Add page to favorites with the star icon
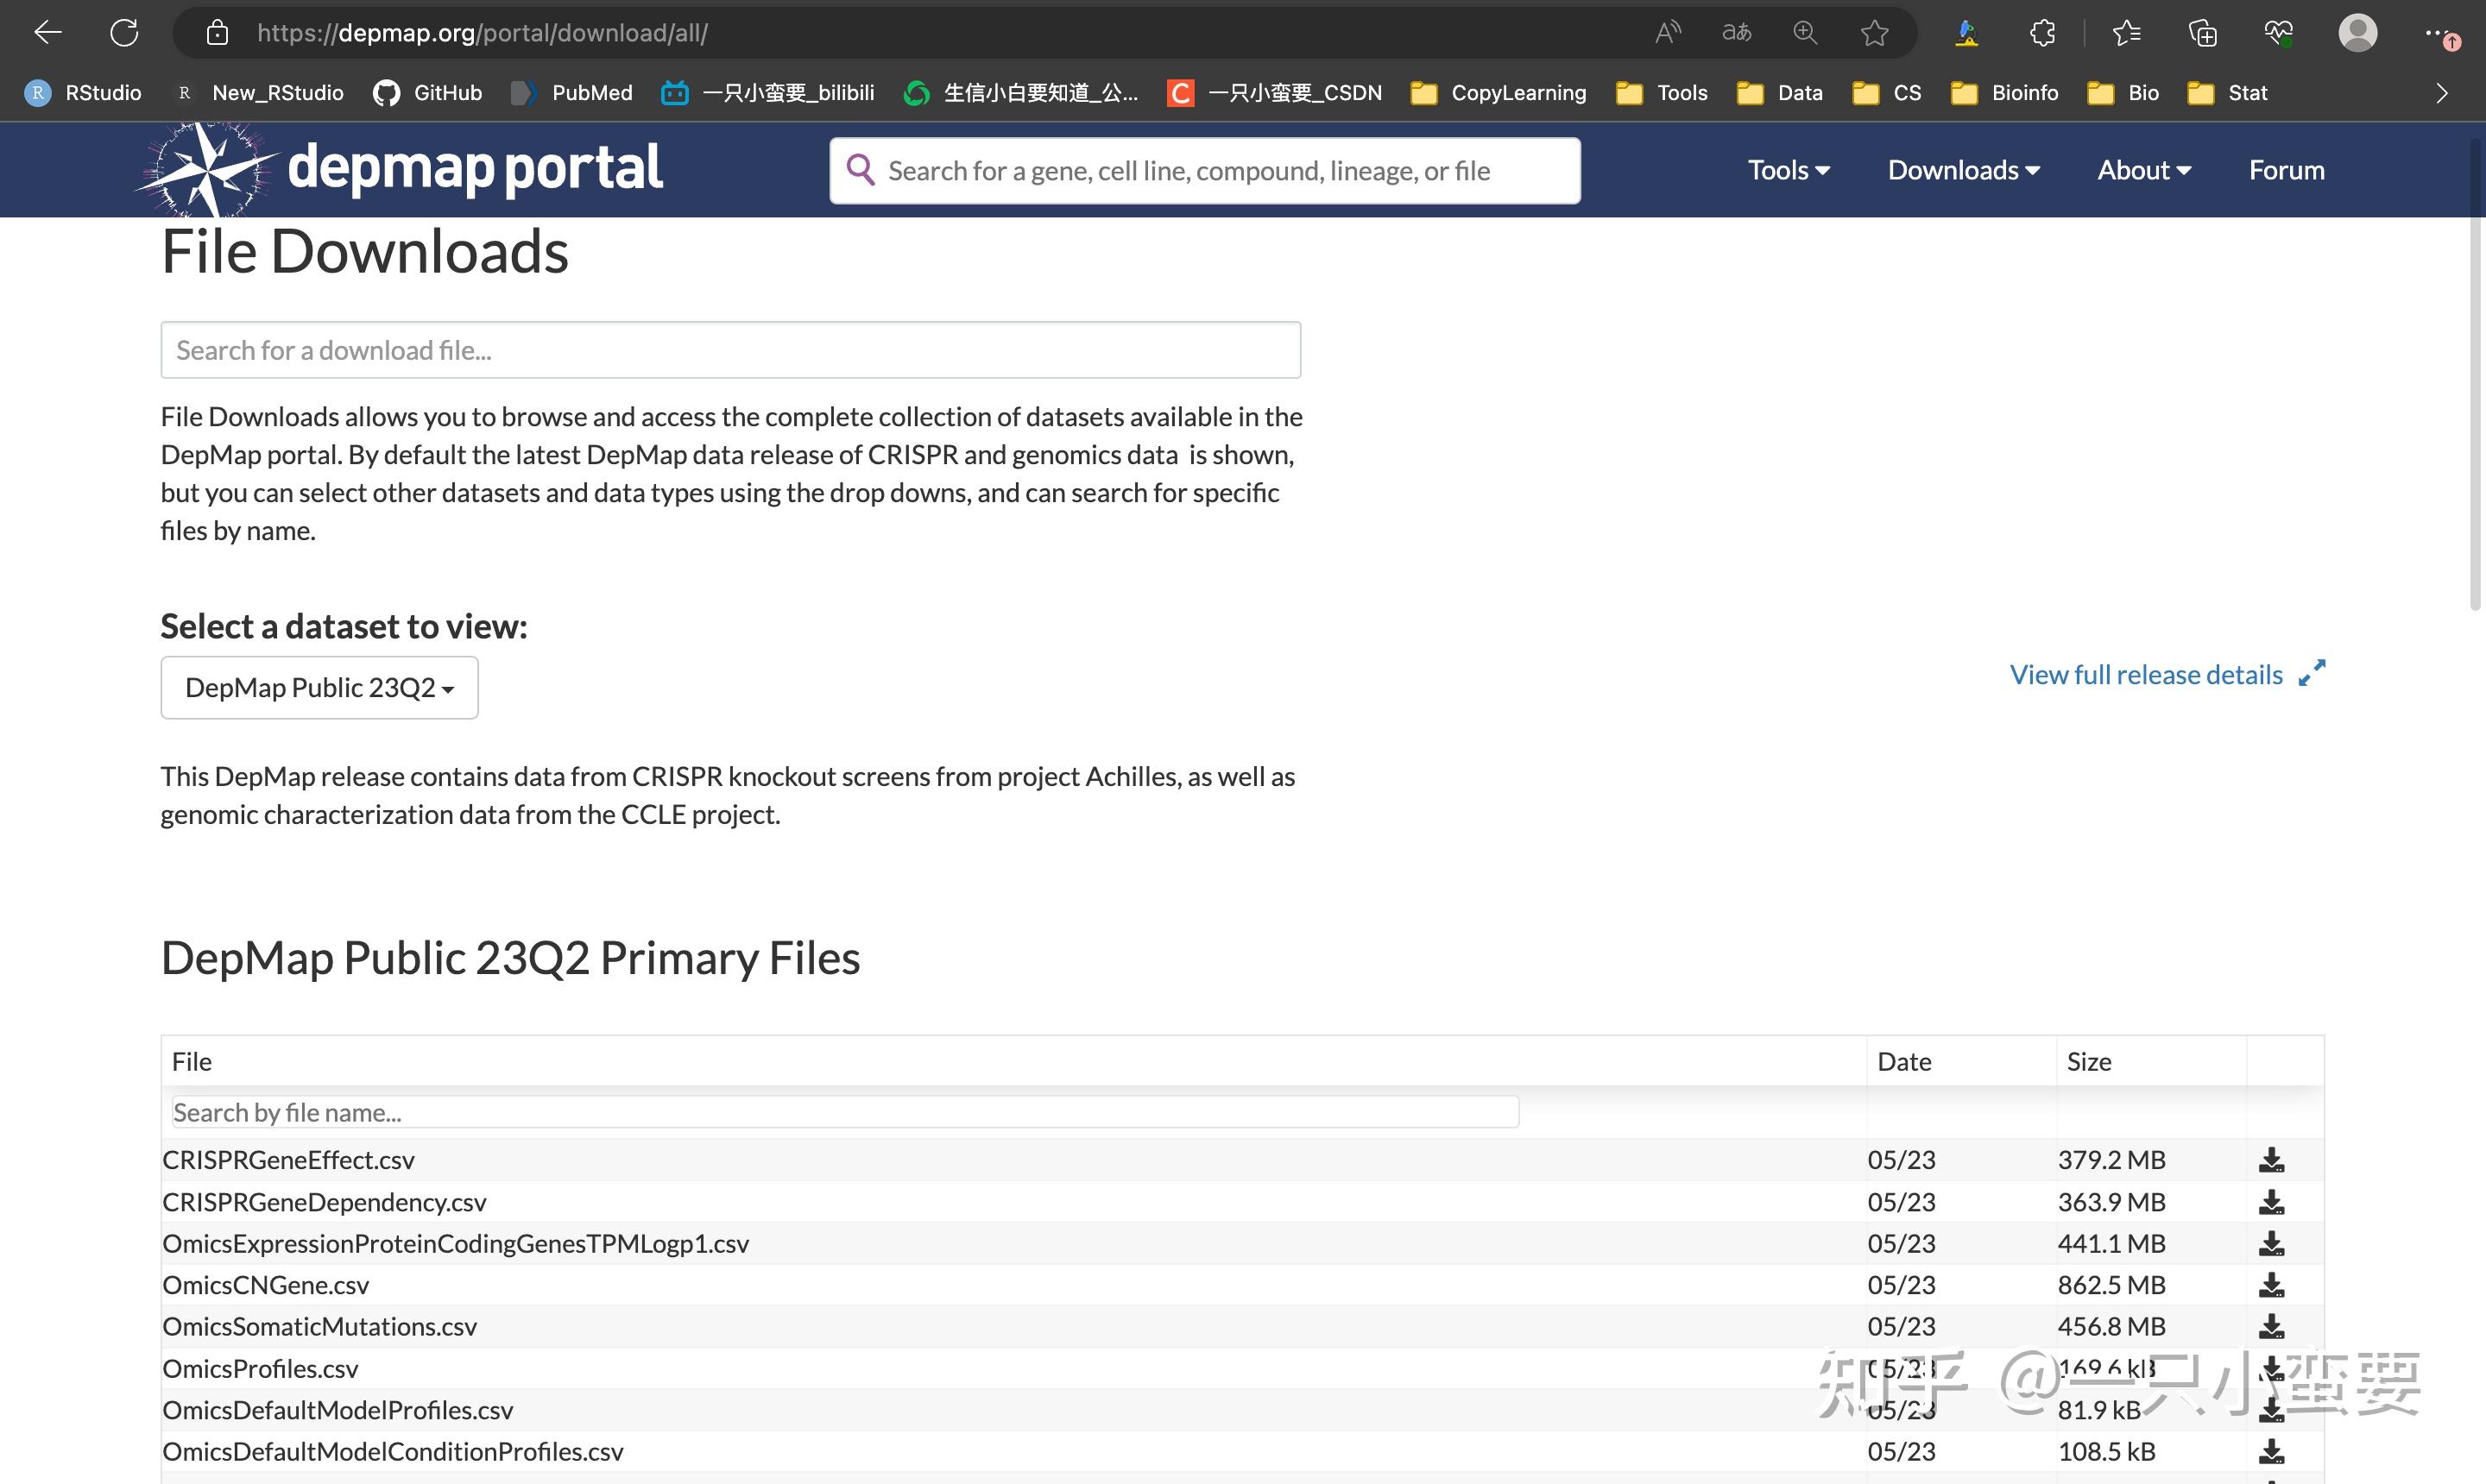The image size is (2486, 1484). tap(1874, 33)
